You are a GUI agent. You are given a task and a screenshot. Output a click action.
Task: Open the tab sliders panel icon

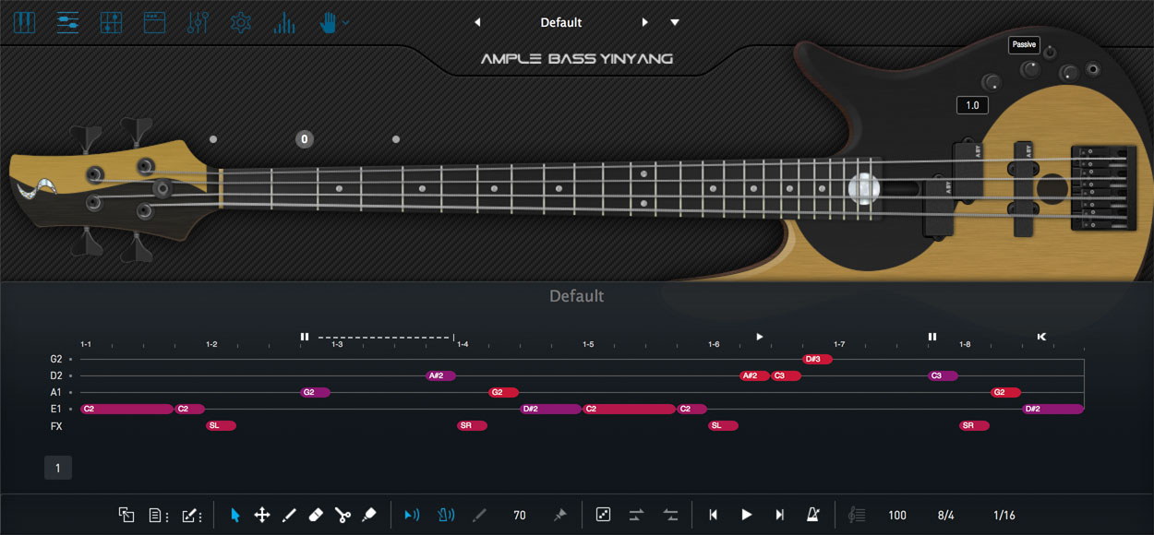tap(67, 23)
